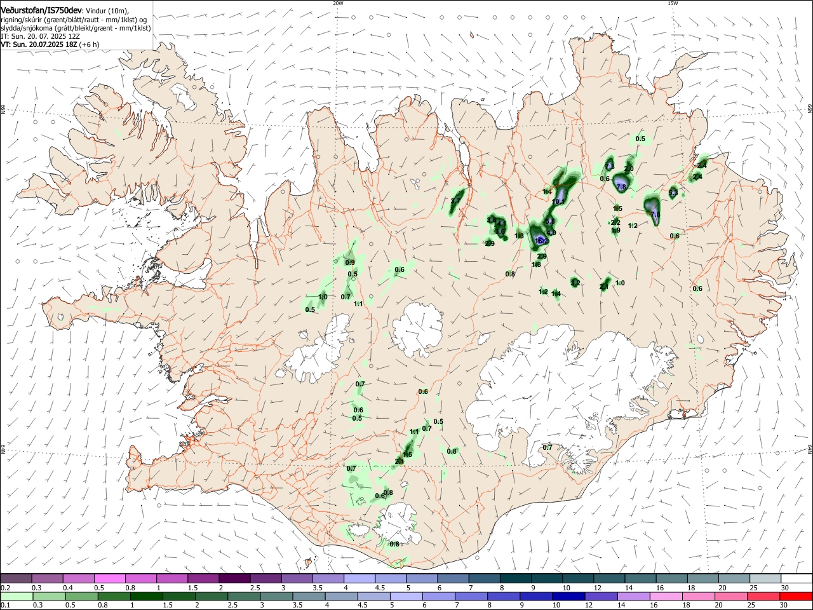The image size is (813, 610).
Task: Click the 1.9 precipitation value
Action: pos(615,231)
